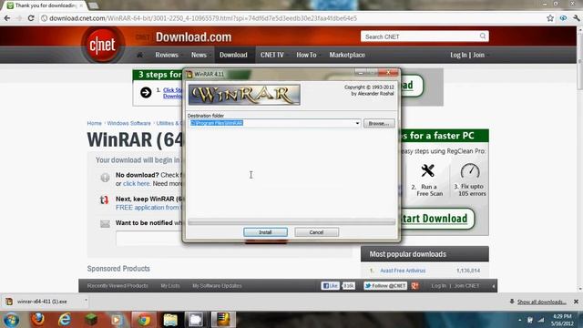Viewport: 583px width, 328px height.
Task: Open downloaded winrar-x64-411 (1).exe file
Action: [x=42, y=302]
